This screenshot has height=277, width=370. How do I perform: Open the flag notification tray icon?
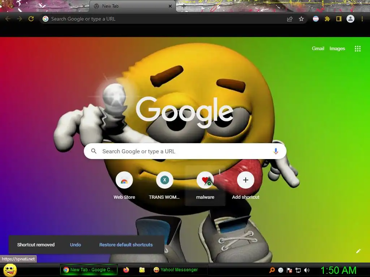[289, 270]
